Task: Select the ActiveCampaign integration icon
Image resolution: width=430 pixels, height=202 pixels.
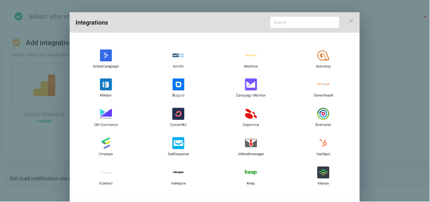Action: 106,55
